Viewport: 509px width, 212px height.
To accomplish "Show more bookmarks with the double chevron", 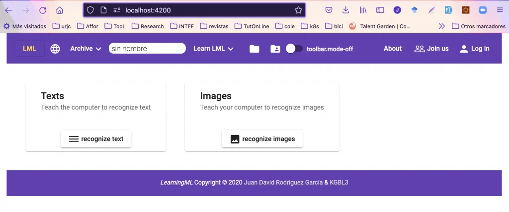I will coord(441,26).
